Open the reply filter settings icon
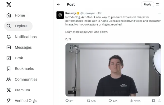Screen dimensions: 164x105 pos(158,4)
